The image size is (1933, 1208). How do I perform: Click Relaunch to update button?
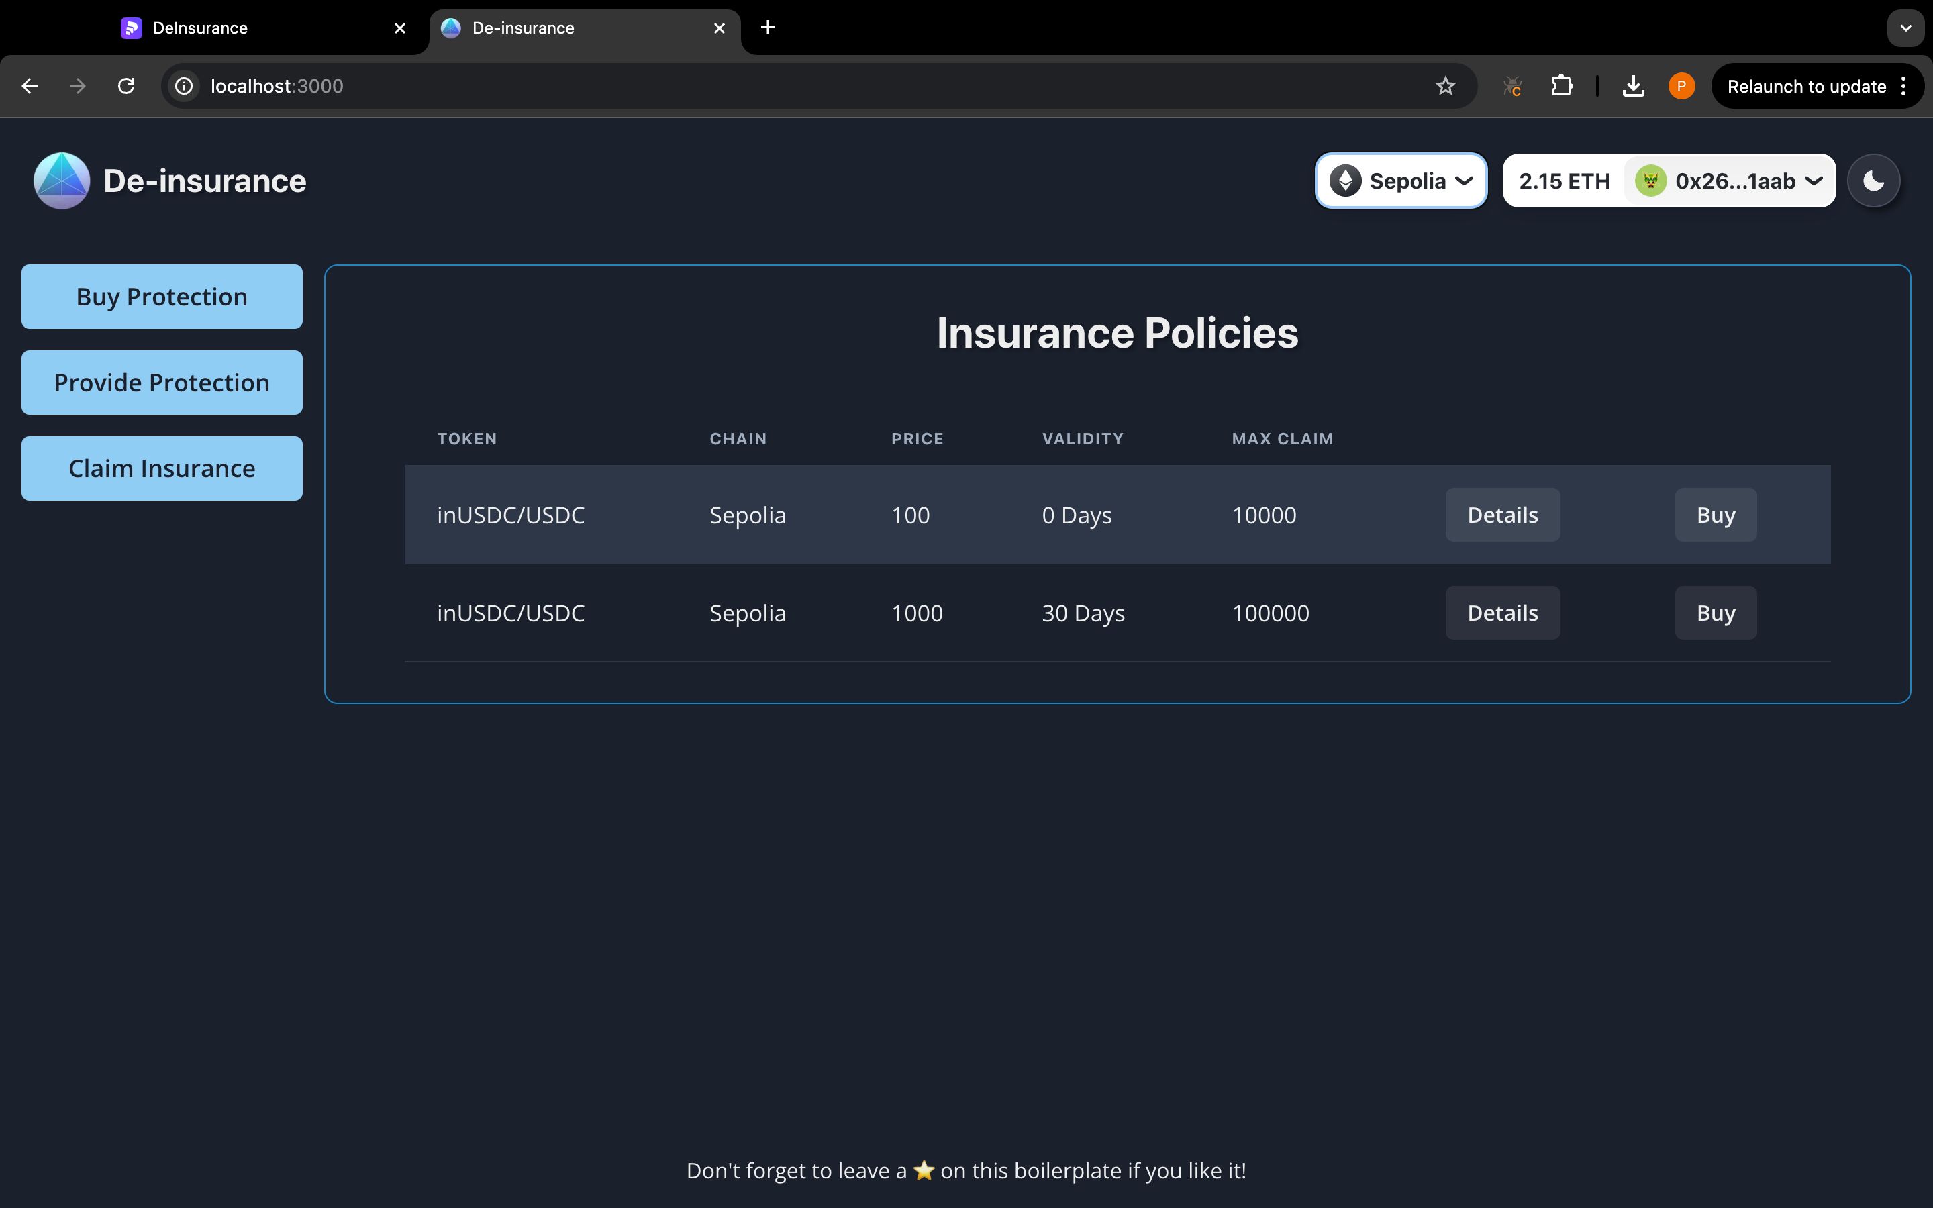[1806, 87]
